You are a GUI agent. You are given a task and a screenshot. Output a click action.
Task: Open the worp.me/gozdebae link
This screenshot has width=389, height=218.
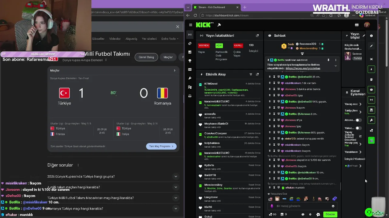[x=303, y=68]
